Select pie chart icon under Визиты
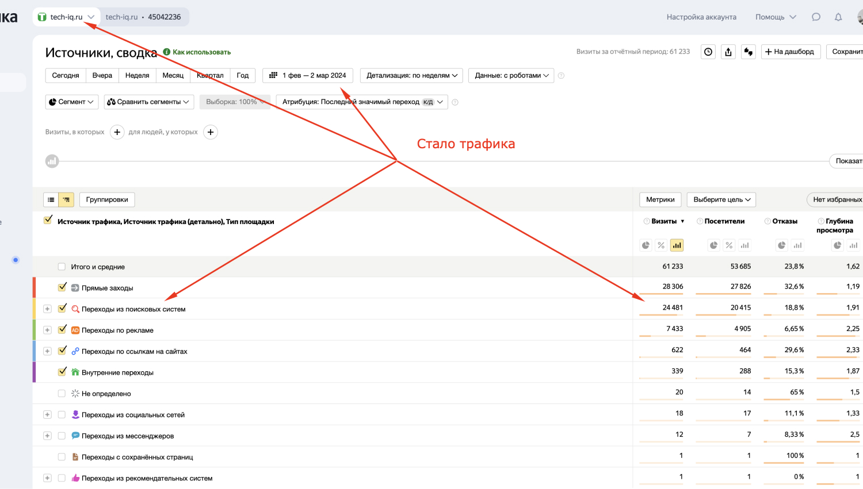The image size is (863, 489). pos(646,245)
